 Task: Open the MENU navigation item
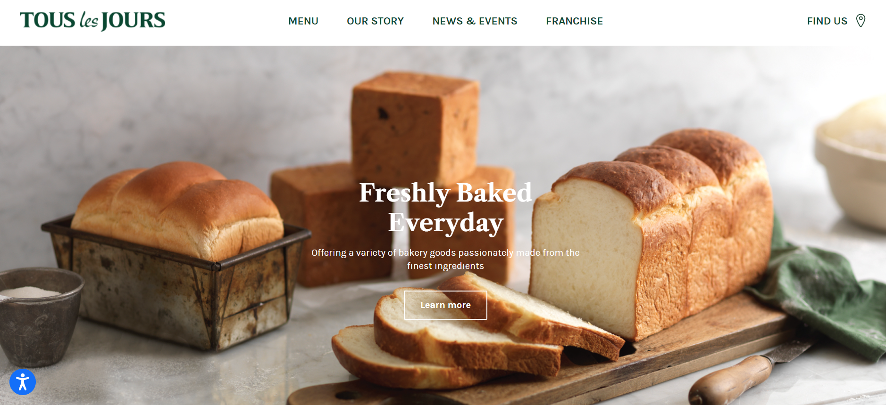tap(303, 21)
